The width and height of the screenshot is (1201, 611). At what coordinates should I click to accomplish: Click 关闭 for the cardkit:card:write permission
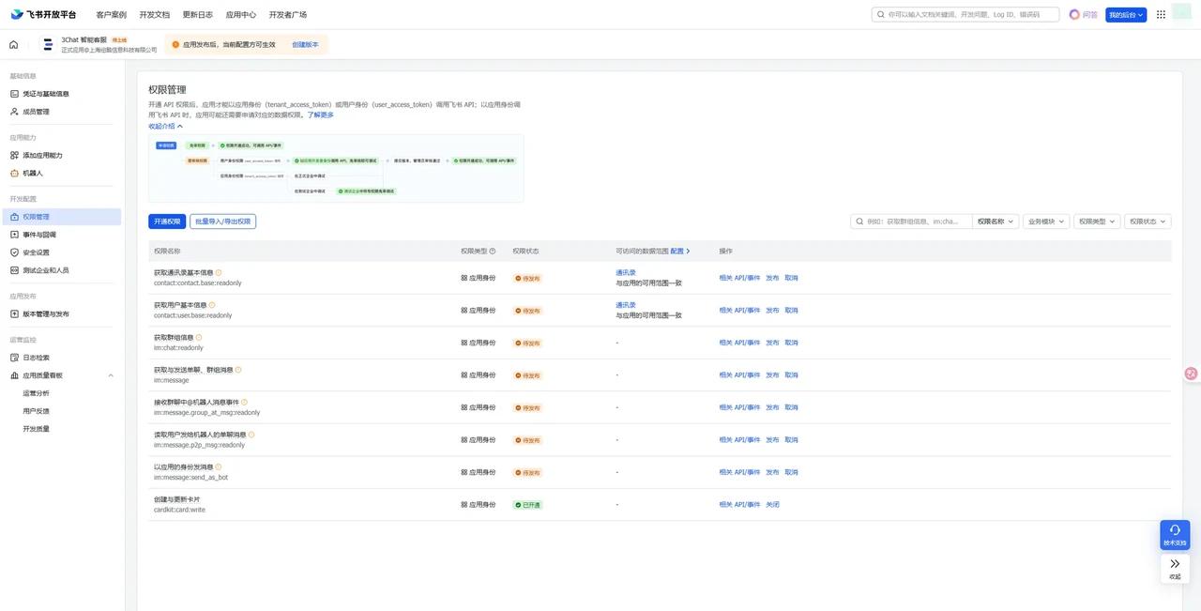click(x=772, y=505)
